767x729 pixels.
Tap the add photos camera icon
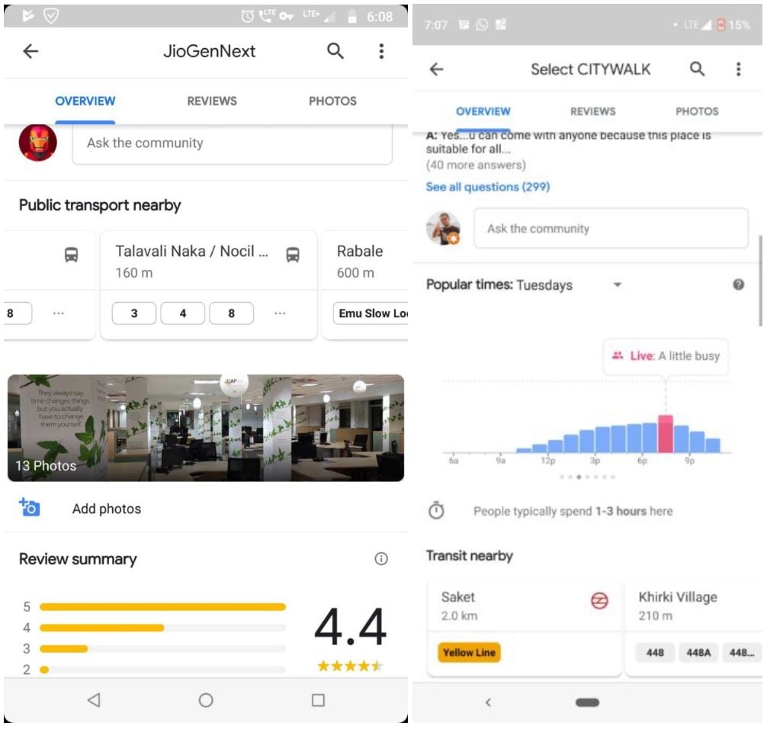[29, 507]
